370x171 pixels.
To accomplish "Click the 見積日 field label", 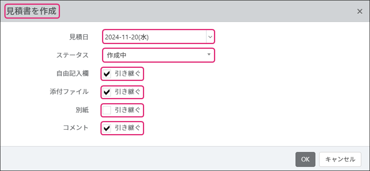I will tap(79, 37).
